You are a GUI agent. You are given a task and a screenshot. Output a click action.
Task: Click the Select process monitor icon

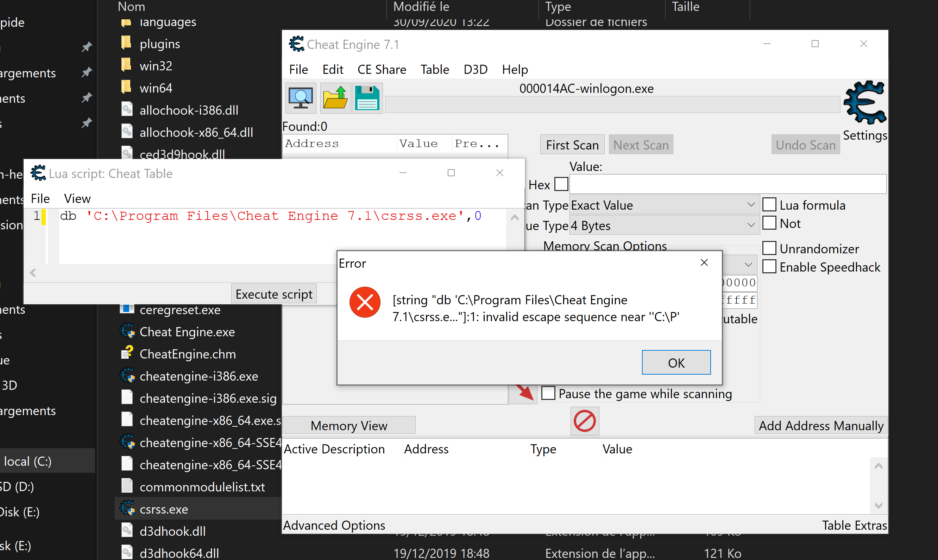[301, 98]
